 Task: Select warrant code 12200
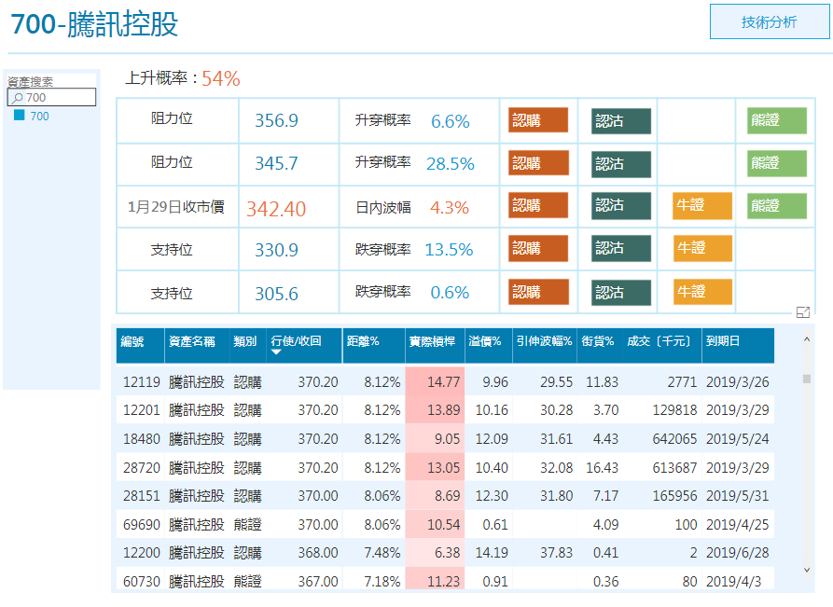(141, 553)
